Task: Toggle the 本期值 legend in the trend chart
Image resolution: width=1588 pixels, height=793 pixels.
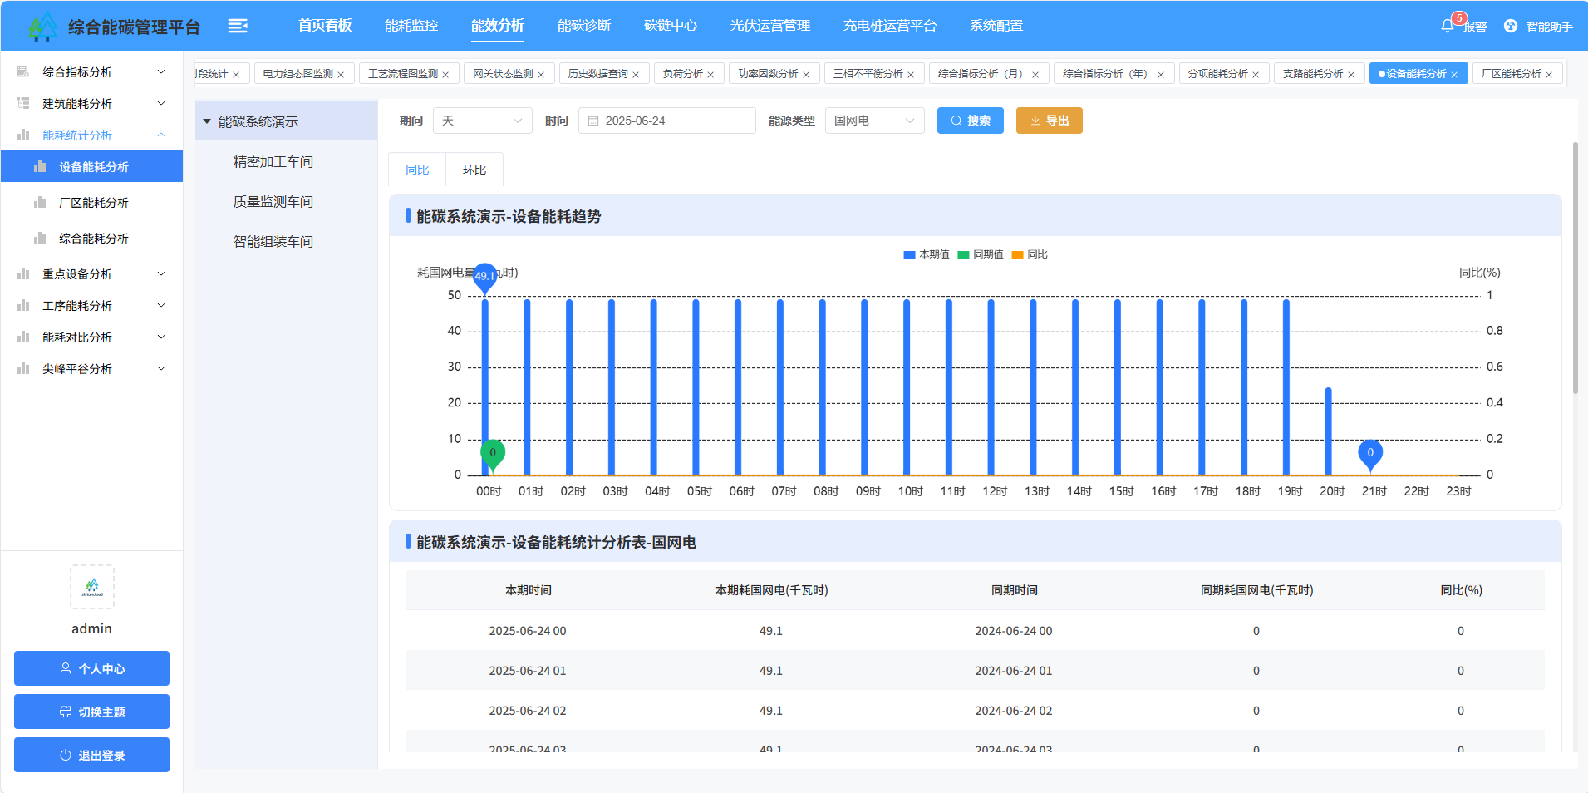Action: [x=926, y=254]
